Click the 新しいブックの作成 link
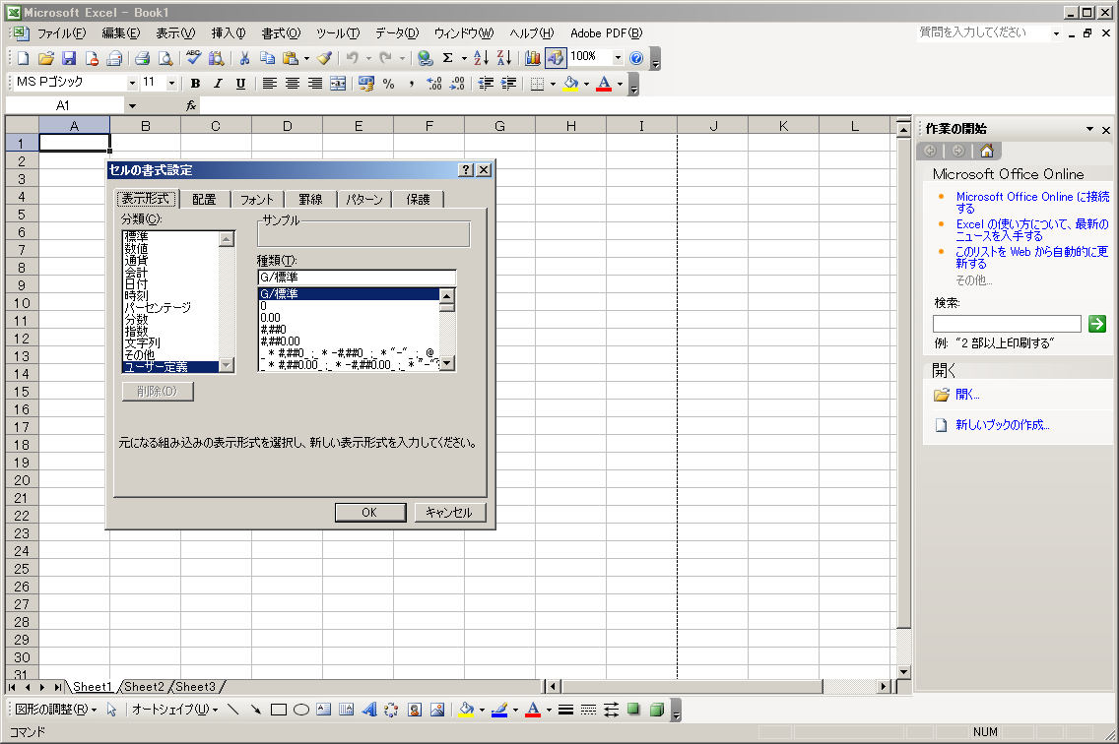The image size is (1119, 744). click(1002, 425)
